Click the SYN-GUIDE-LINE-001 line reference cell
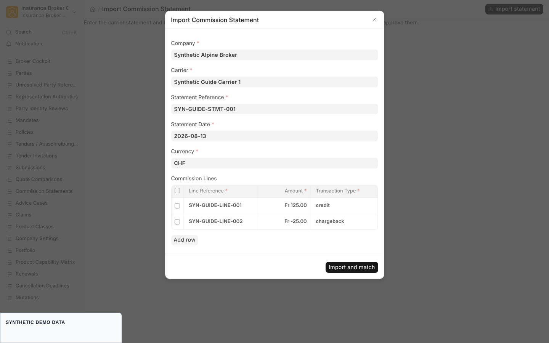Screen dimensions: 549x343 click(x=220, y=205)
